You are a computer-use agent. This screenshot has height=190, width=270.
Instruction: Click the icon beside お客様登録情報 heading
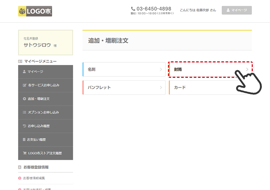click(x=20, y=167)
